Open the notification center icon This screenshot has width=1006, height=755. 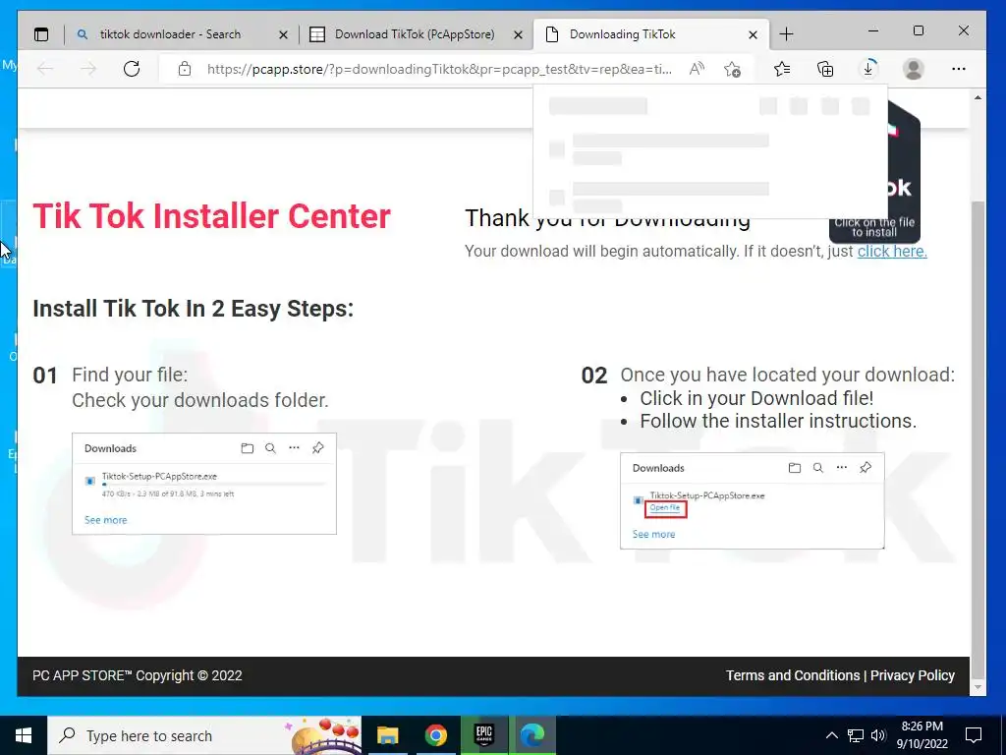tap(974, 735)
